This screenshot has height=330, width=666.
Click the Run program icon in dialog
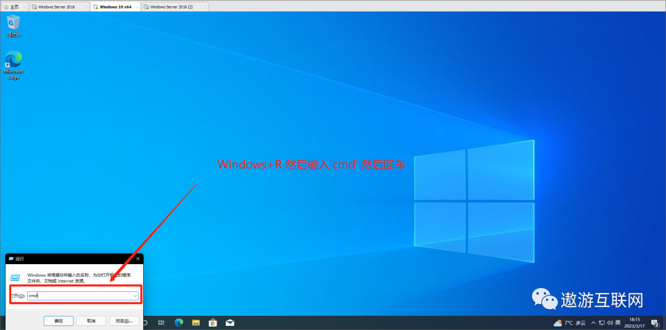point(15,278)
